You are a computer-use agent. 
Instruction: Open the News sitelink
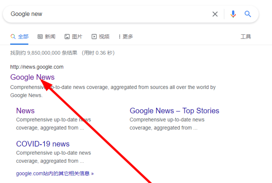click(x=25, y=111)
